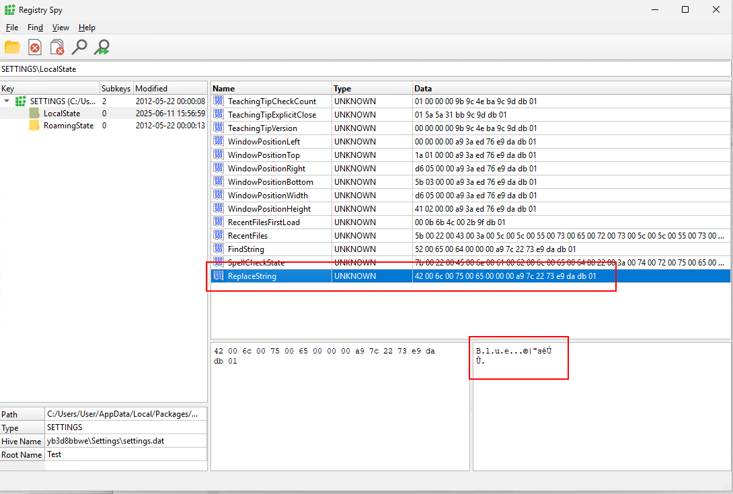This screenshot has width=733, height=494.
Task: Click the binary icon beside ReplaceString
Action: tap(219, 276)
